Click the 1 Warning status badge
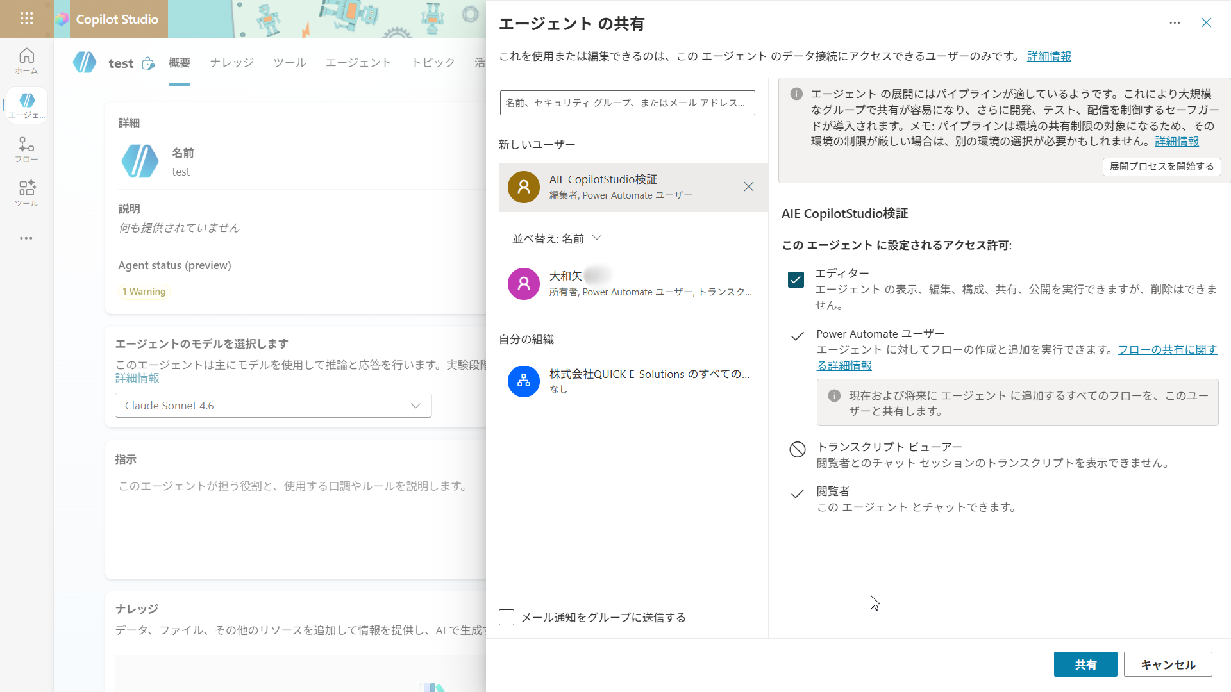The image size is (1231, 692). click(x=144, y=292)
